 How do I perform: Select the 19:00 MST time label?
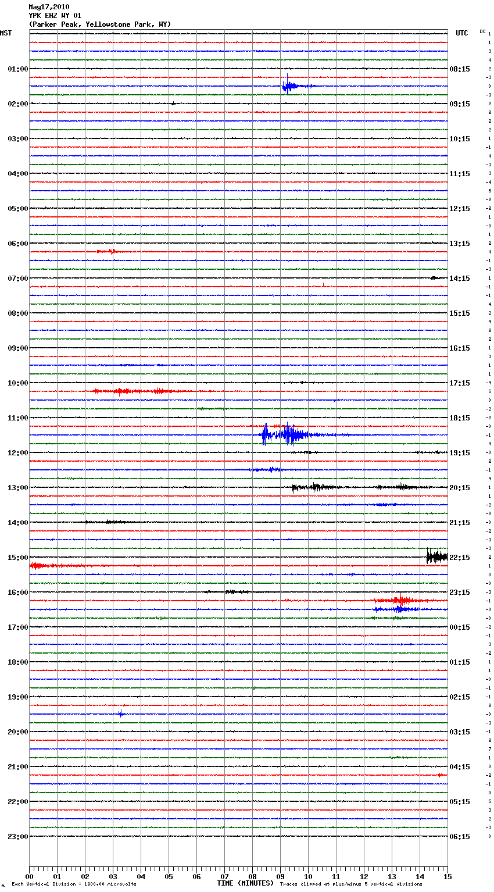[x=17, y=697]
